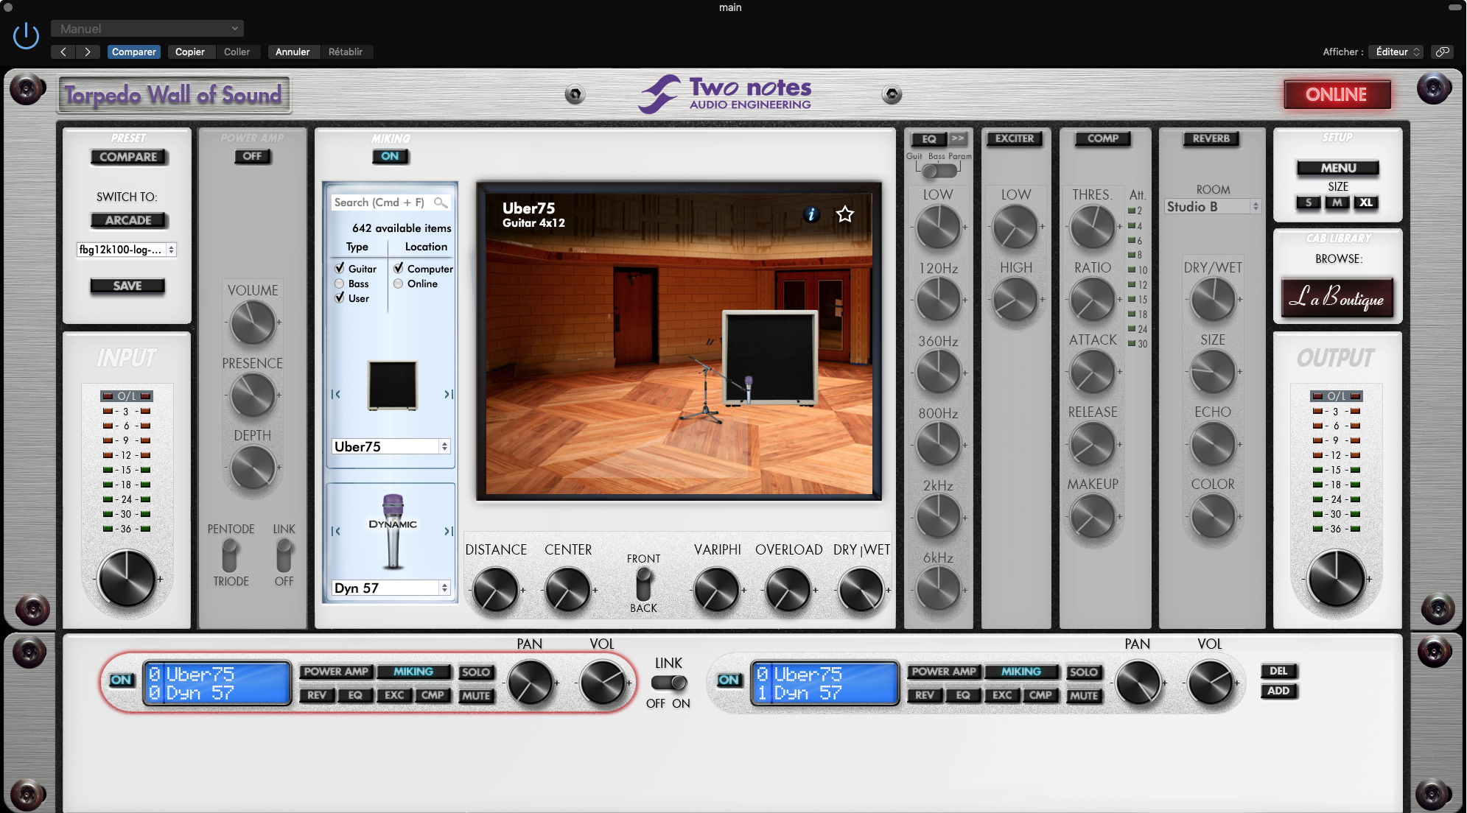Jump to last cabinet arrow
This screenshot has height=813, width=1467.
448,394
